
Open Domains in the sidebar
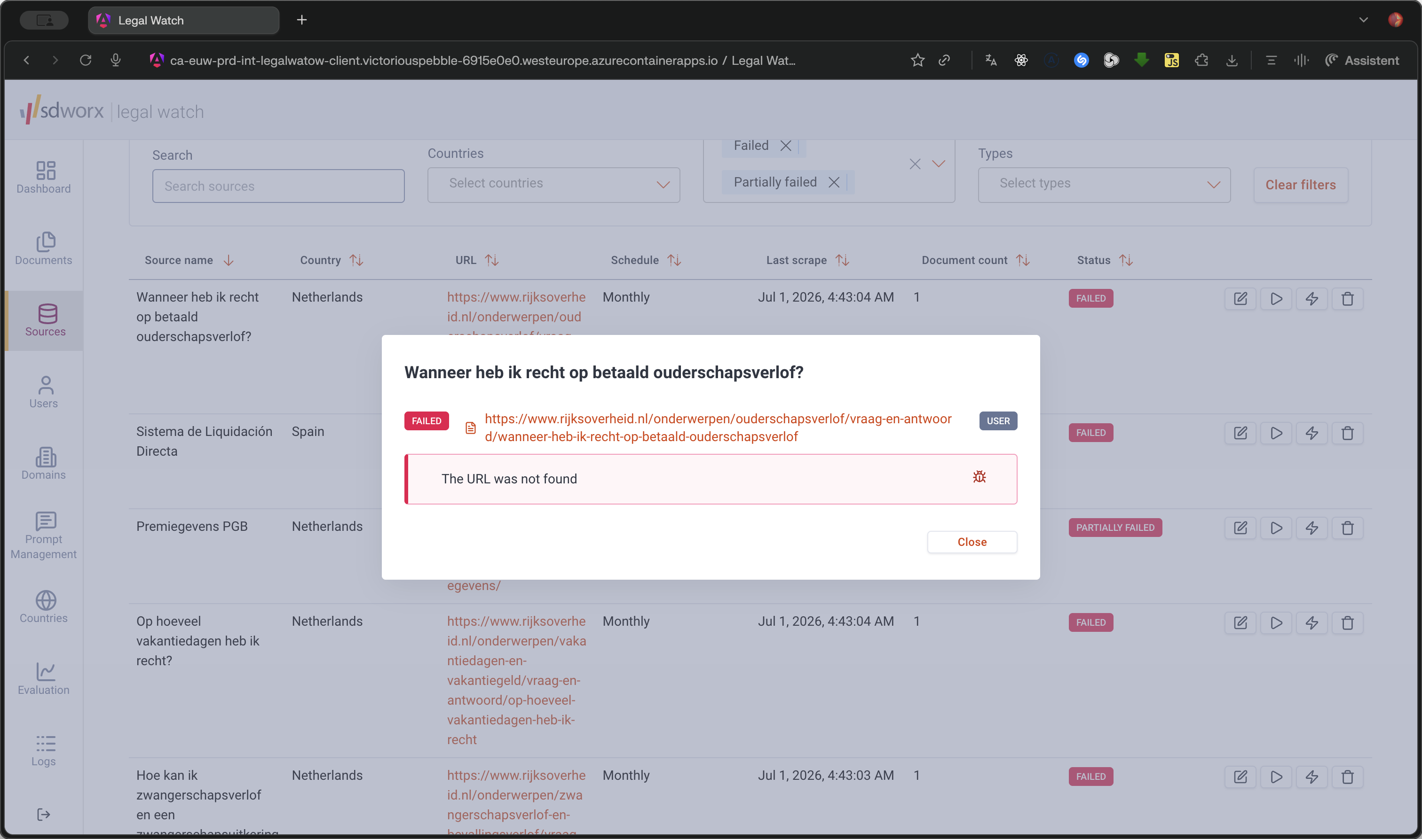coord(44,464)
